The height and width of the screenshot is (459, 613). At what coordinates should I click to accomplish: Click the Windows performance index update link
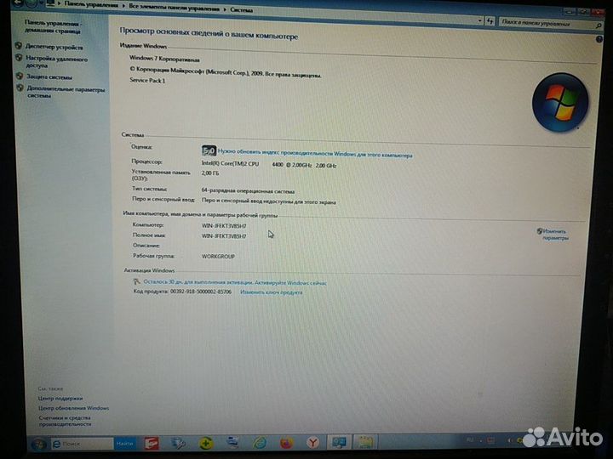pyautogui.click(x=314, y=156)
